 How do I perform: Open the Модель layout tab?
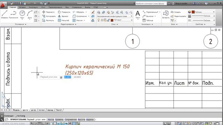pos(16,110)
